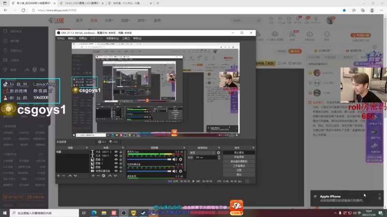387x217 pixels.
Task: Click the browser refresh icon
Action: (23, 10)
